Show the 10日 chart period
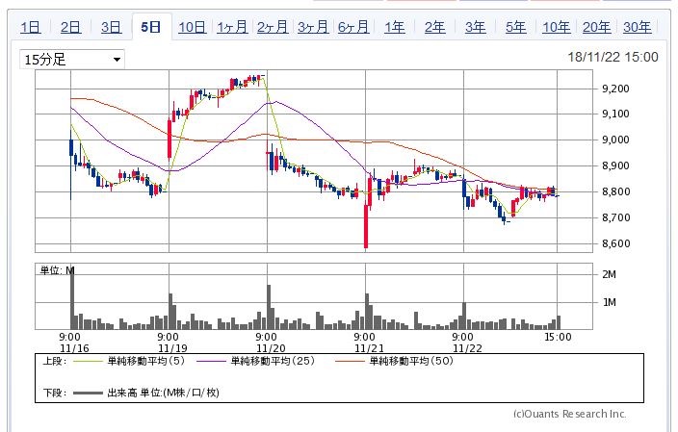This screenshot has height=432, width=678. 192,27
